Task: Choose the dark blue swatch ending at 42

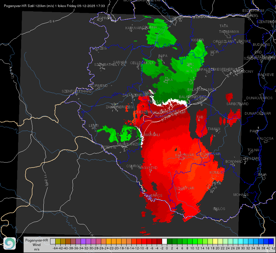Action: 271,241
